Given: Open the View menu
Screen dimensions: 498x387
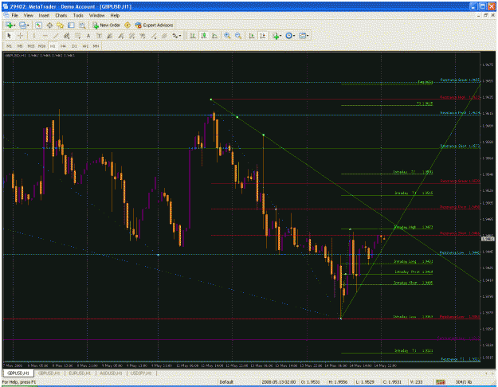Looking at the screenshot, I should 28,15.
